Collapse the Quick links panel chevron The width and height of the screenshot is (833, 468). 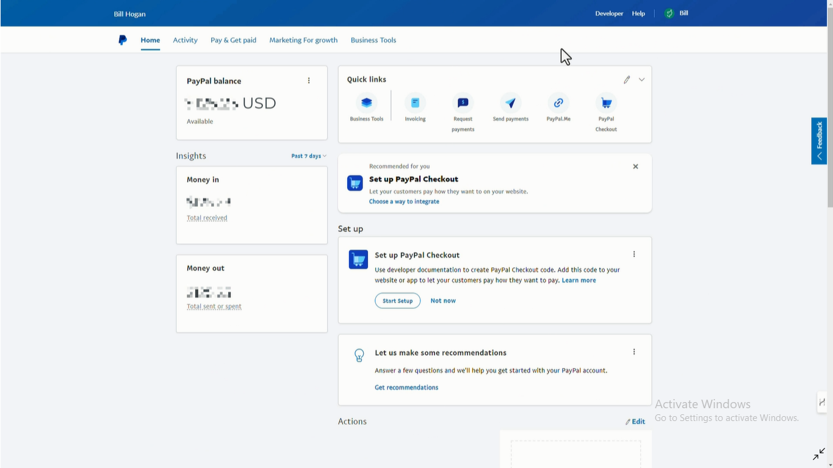click(x=641, y=80)
